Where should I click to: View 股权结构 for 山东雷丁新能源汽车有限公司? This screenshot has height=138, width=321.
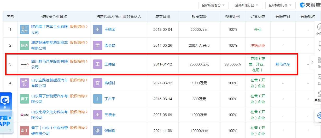79,96
